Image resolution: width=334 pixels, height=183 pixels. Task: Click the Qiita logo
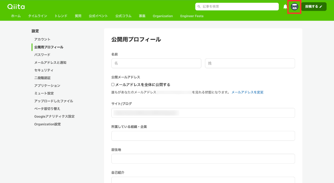(x=16, y=7)
